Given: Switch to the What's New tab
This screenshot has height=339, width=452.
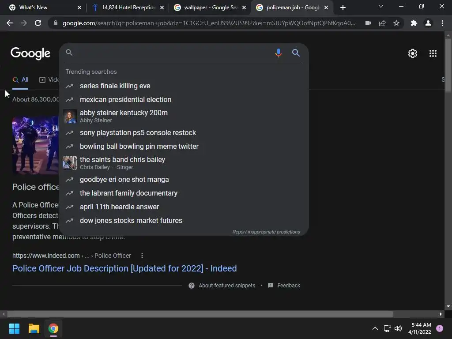Looking at the screenshot, I should (x=43, y=8).
